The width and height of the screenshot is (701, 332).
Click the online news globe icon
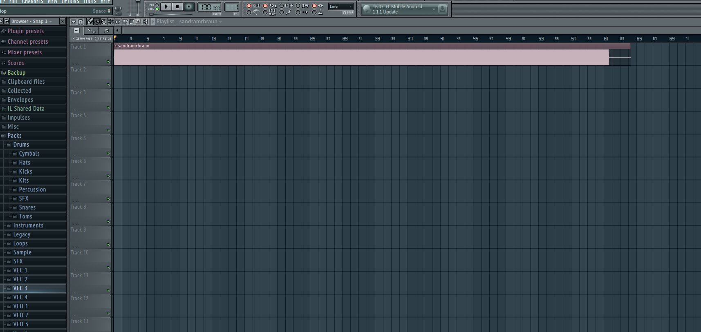coord(367,9)
